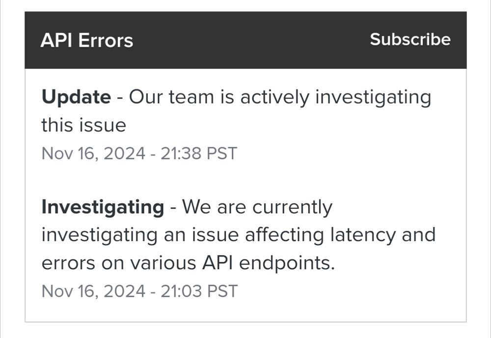
Task: Click the Subscribe button in the header
Action: (x=410, y=39)
